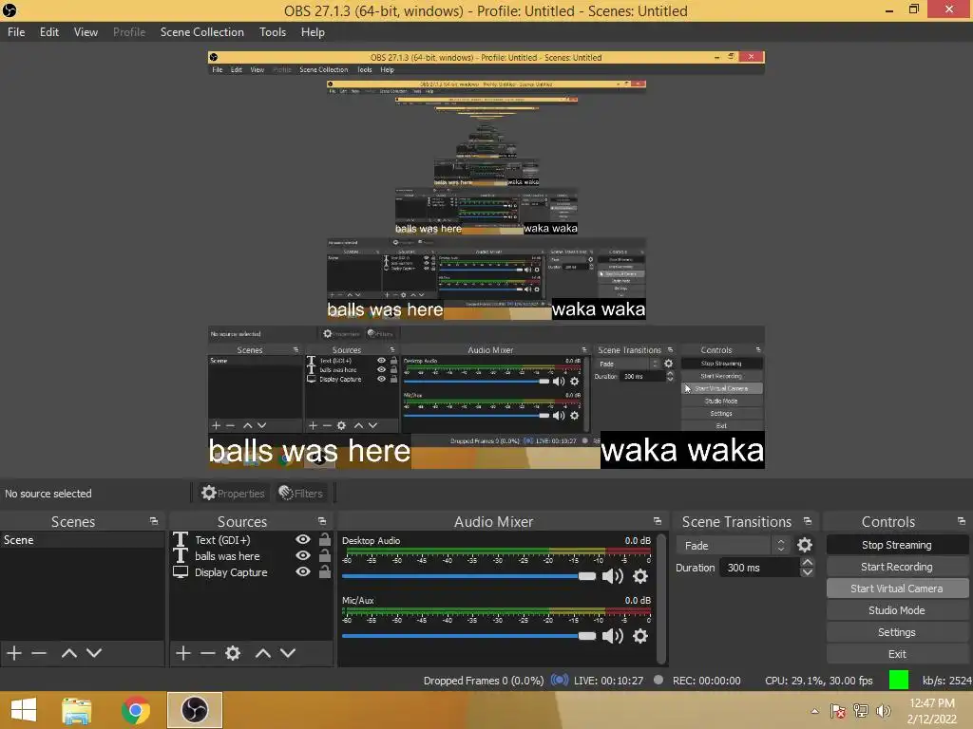Viewport: 973px width, 729px height.
Task: Undock the Scenes panel icon
Action: [154, 521]
